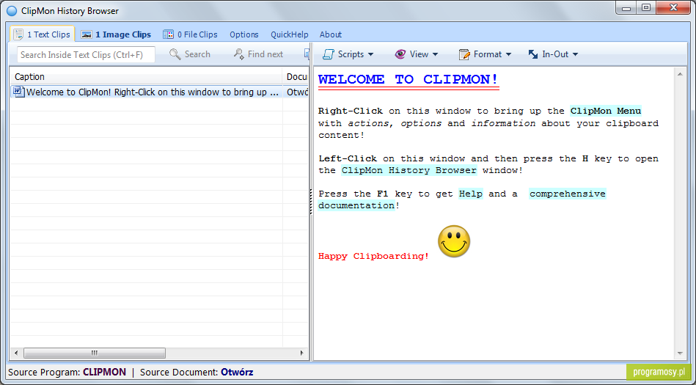The image size is (696, 385).
Task: Click the highlighted 'comprehensive' text
Action: coord(567,194)
